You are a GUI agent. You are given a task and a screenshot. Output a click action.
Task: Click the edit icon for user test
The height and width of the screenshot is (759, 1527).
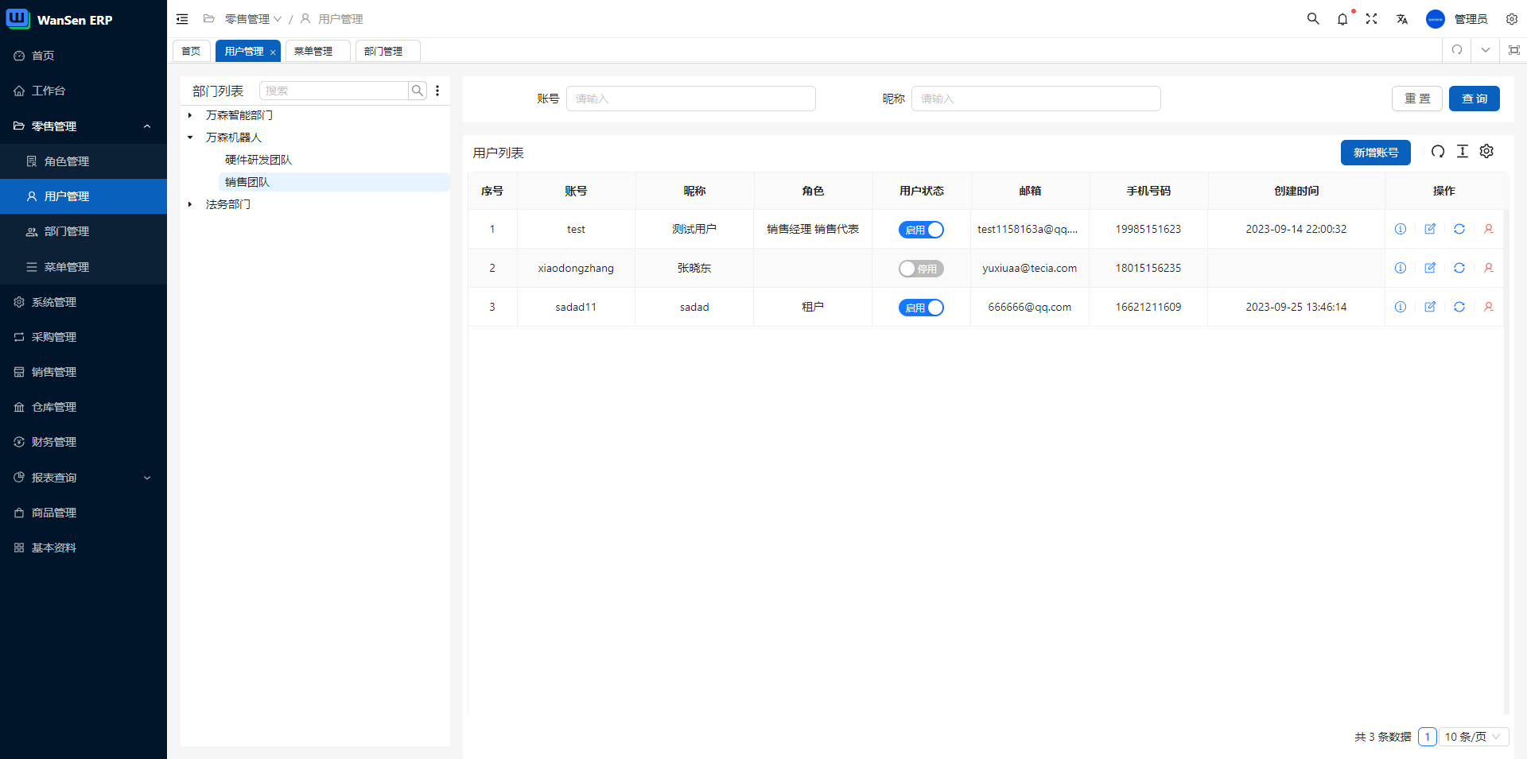tap(1429, 229)
